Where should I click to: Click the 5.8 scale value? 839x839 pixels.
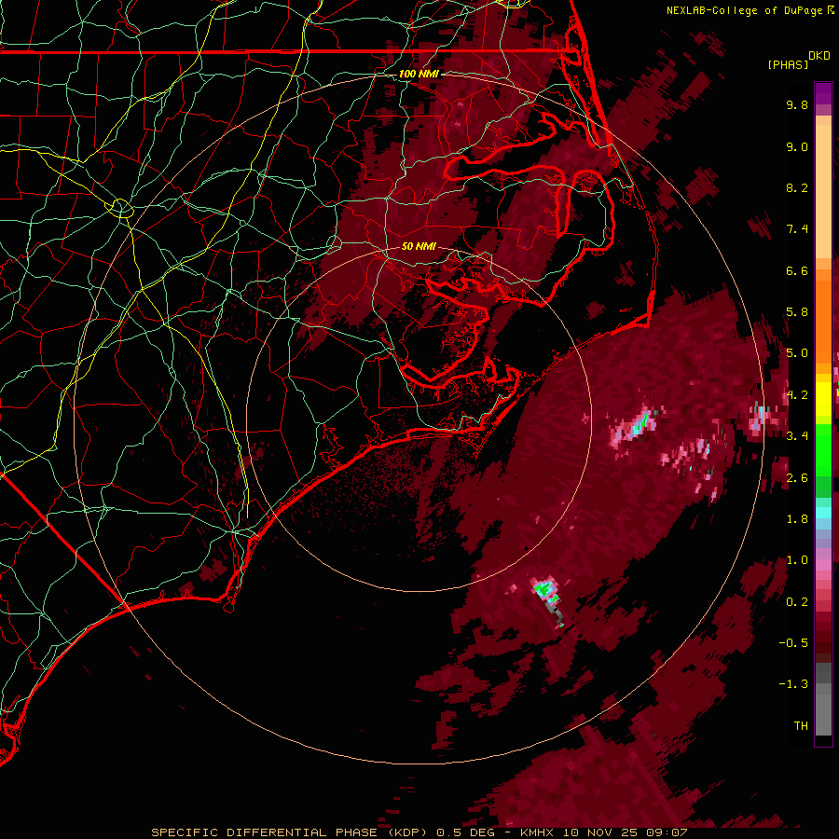(x=797, y=312)
